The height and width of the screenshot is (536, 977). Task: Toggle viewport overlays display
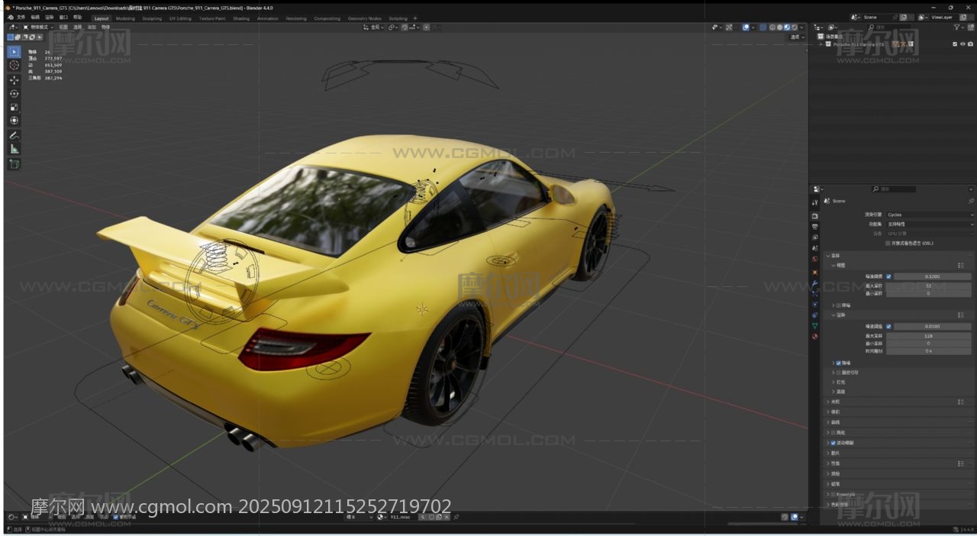tap(746, 27)
